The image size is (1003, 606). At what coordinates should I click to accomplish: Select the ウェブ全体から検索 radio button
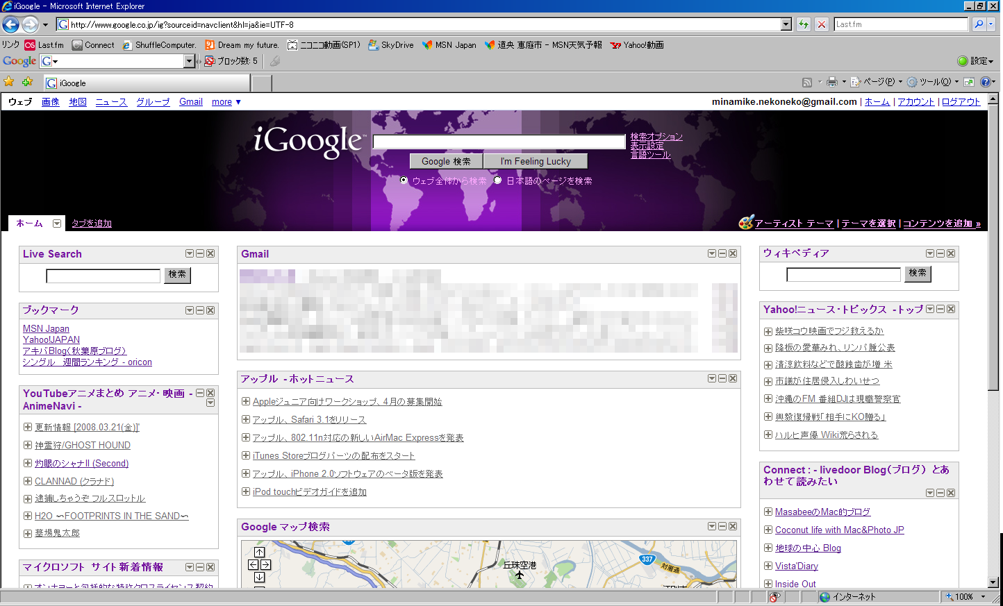tap(404, 180)
